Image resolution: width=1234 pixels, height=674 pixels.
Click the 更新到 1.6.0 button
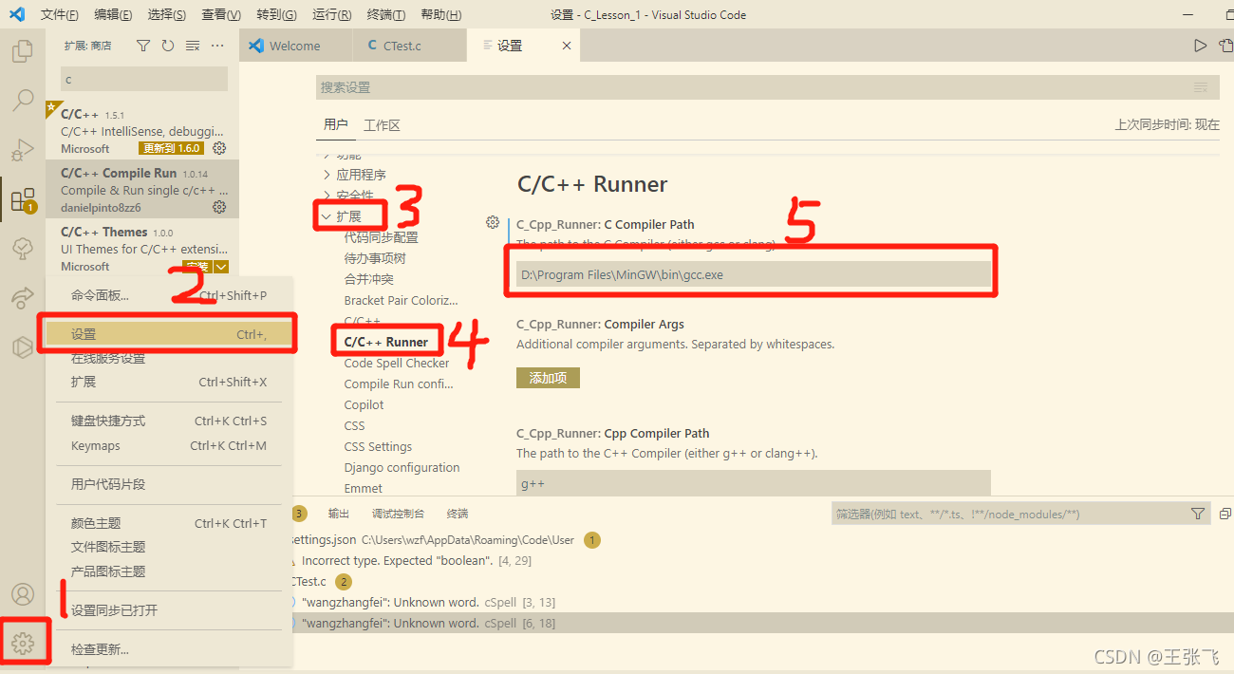[x=171, y=148]
